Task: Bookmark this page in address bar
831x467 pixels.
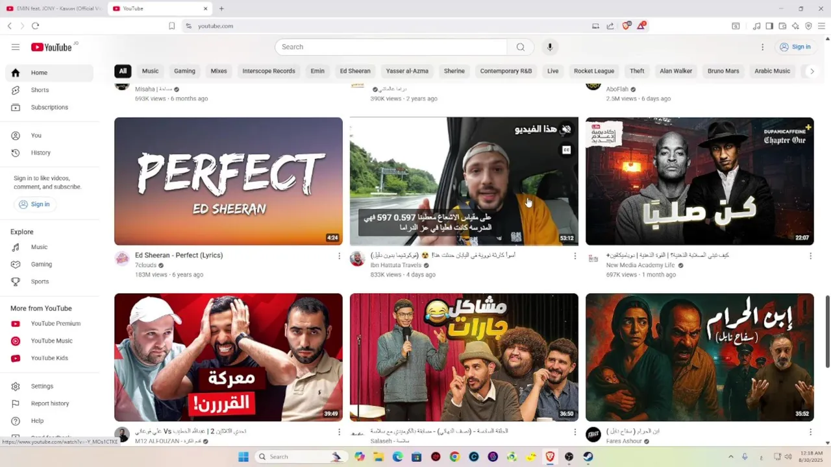Action: point(171,26)
